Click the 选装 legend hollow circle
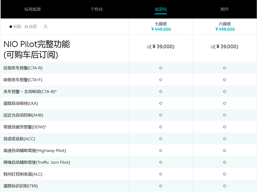Screen dimensions: 257x193 (26, 27)
